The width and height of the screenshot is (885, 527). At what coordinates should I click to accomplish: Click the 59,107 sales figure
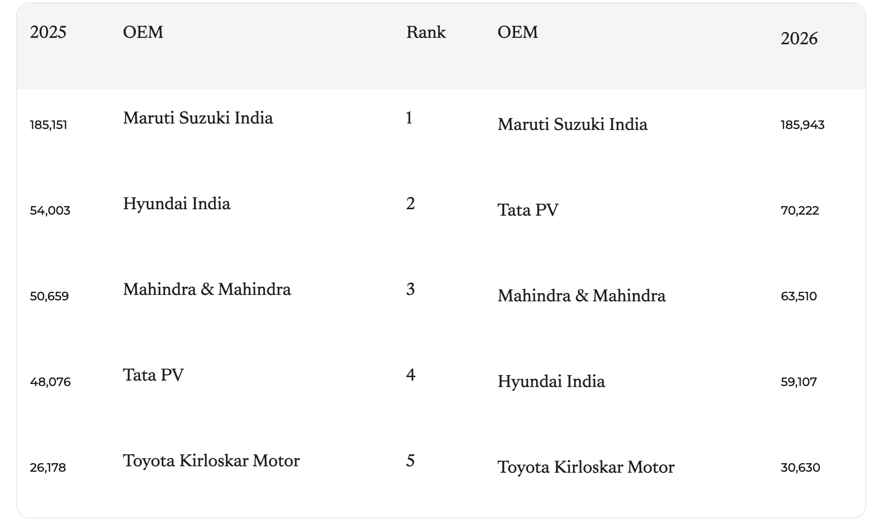(798, 382)
